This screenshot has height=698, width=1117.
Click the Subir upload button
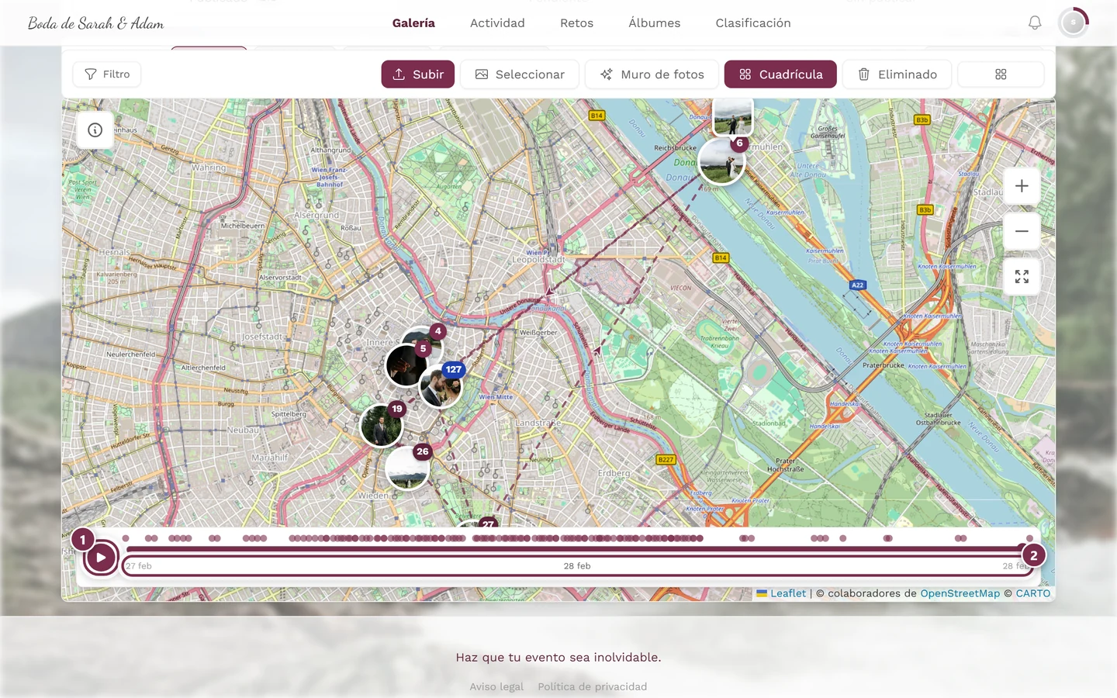418,74
